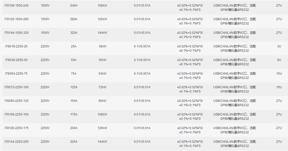The image size is (288, 151).
Task: Select the 36kW power cell
Action: (102, 60)
